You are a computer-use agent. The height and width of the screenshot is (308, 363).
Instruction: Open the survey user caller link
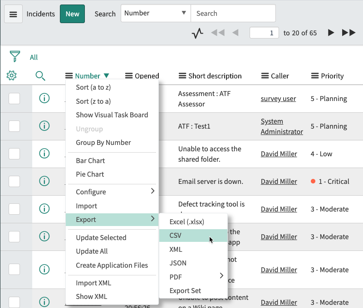click(278, 99)
